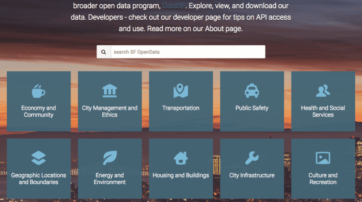Click the taxi car Public Safety icon

point(252,90)
